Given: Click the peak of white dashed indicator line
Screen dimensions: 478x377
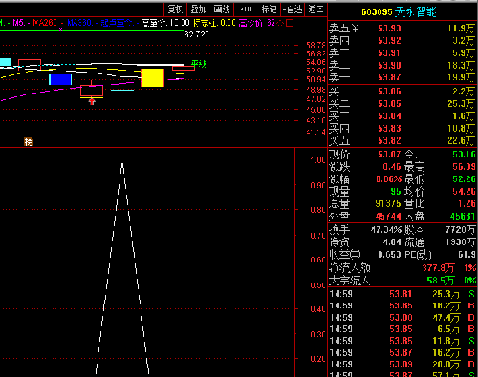Looking at the screenshot, I should pyautogui.click(x=122, y=164).
